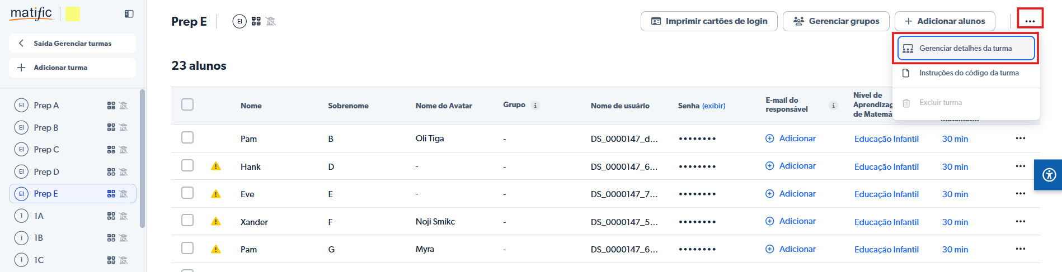Screen dimensions: 1062x272
Task: Collapse the sidebar panel icon
Action: (129, 14)
